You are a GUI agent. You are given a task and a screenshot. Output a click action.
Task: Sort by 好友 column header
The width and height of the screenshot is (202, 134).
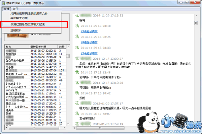pyautogui.click(x=17, y=47)
